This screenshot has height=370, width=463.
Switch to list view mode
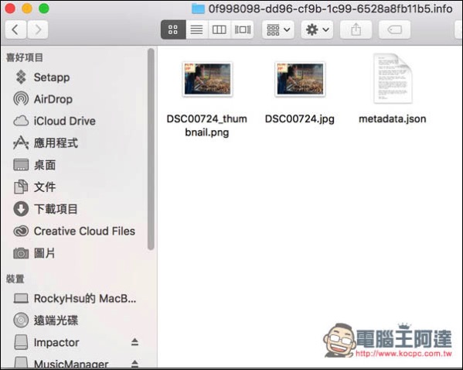pyautogui.click(x=197, y=29)
